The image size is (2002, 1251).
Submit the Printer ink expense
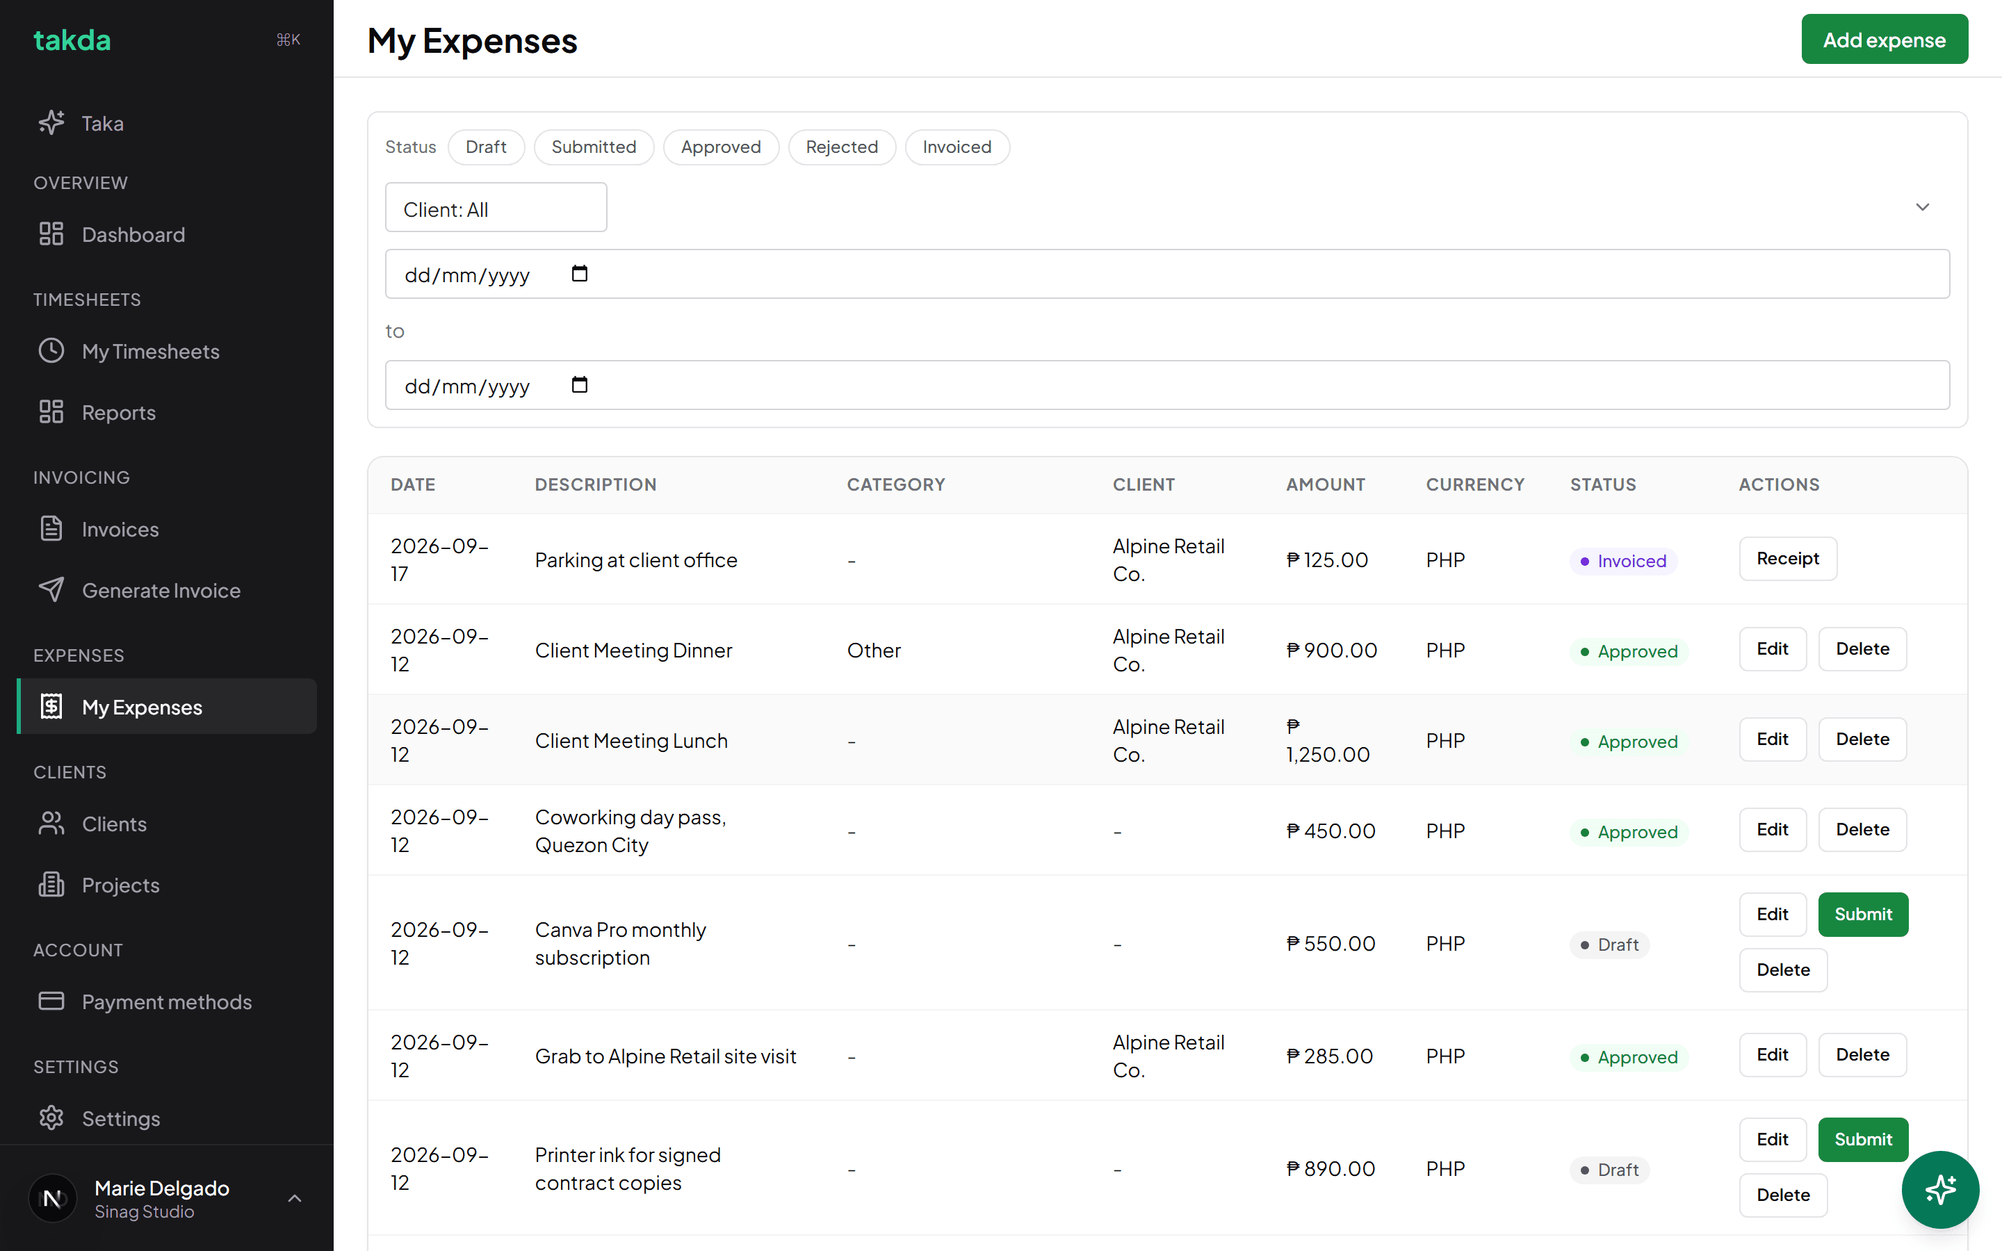1863,1139
